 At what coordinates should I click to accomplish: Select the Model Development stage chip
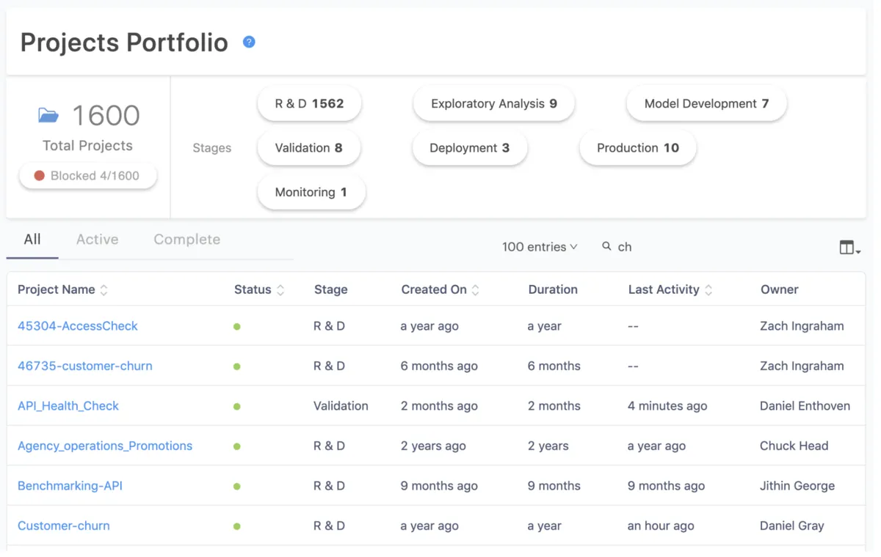(x=706, y=104)
